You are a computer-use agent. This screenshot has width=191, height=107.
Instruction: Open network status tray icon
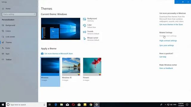point(168,105)
